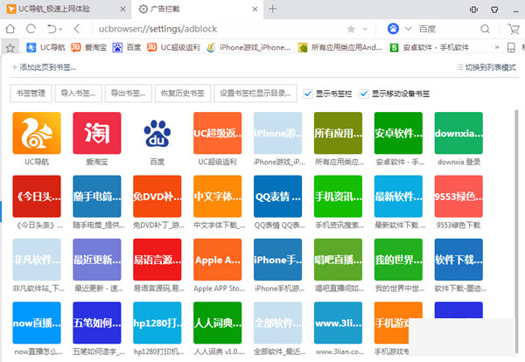525x362 pixels.
Task: Bookmark this page with the star icon
Action: (x=351, y=30)
